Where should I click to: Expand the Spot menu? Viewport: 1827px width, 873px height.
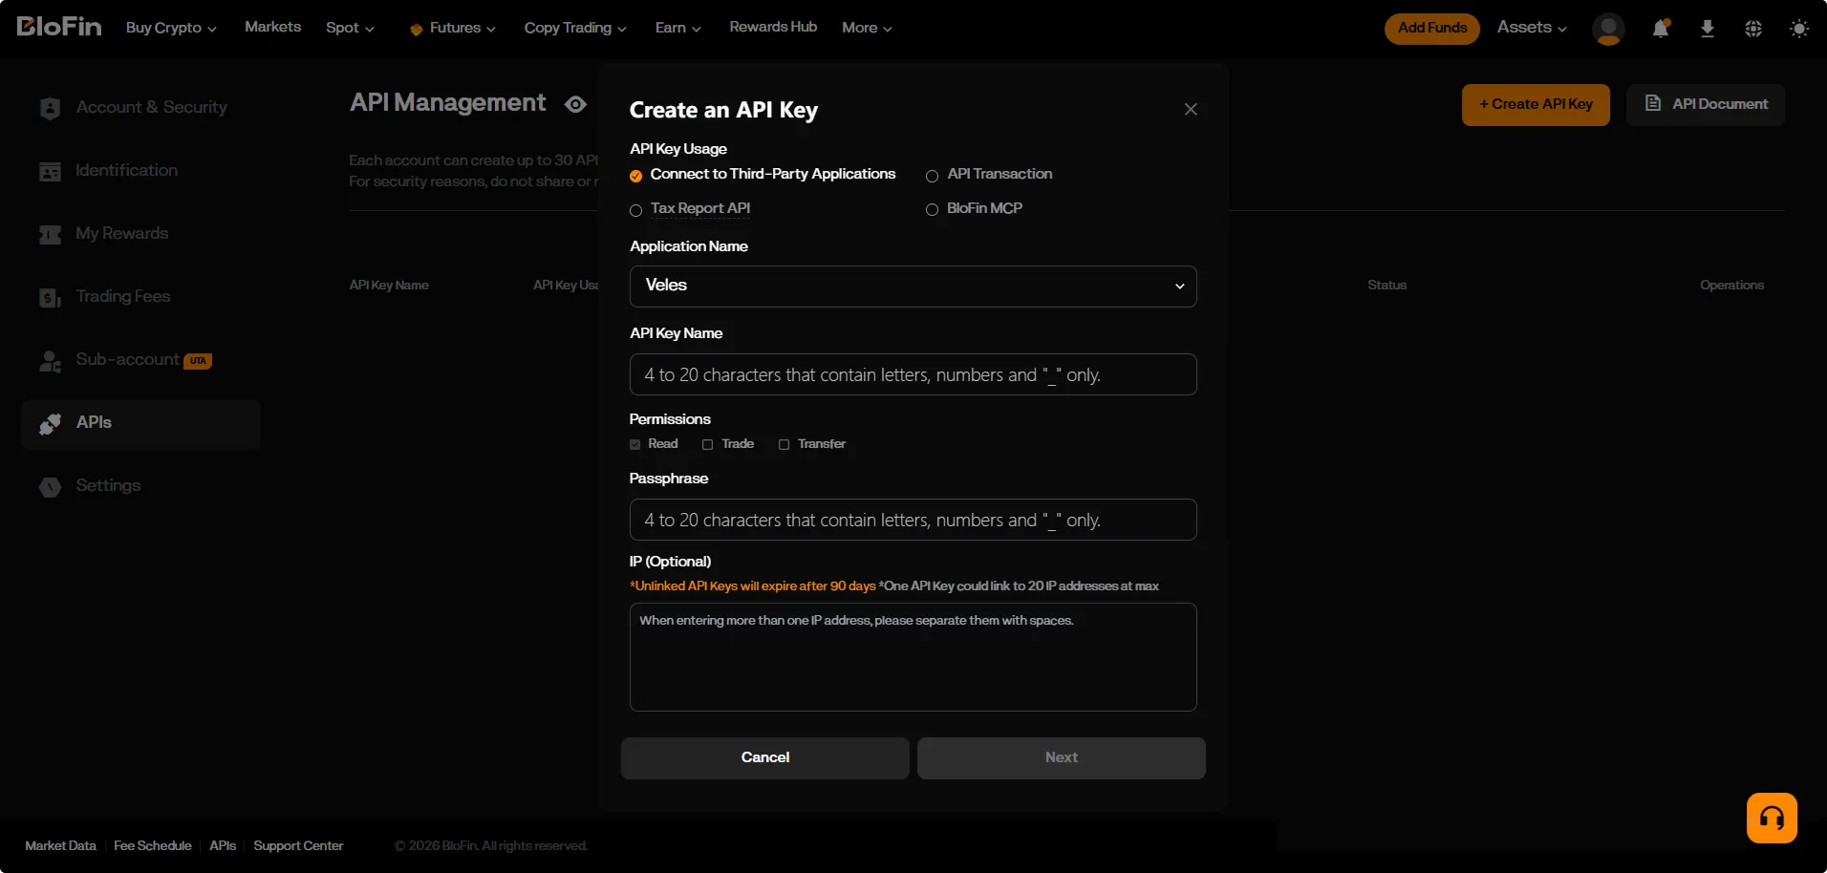[350, 28]
